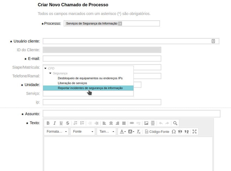Open the Tamanho font size dropdown
The height and width of the screenshot is (171, 231).
tap(106, 132)
